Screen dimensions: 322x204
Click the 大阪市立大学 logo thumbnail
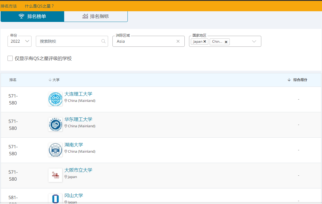[x=55, y=175]
